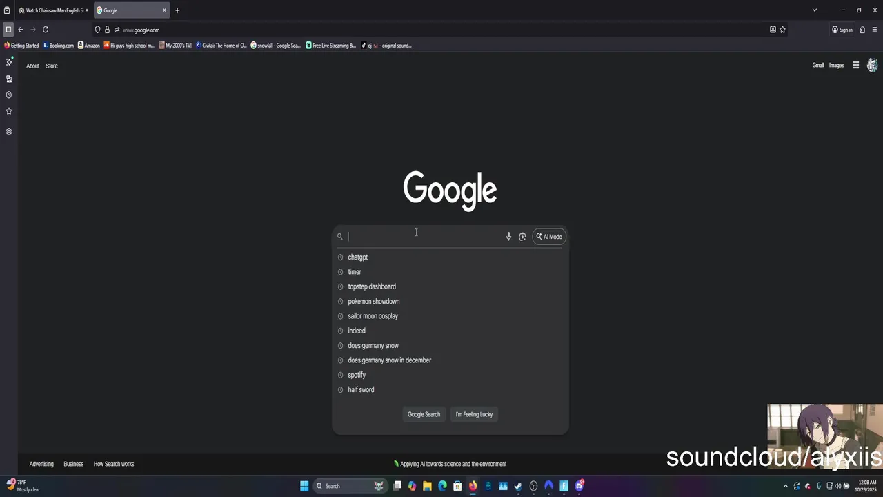Viewport: 883px width, 497px height.
Task: Open the Google apps grid
Action: [855, 66]
